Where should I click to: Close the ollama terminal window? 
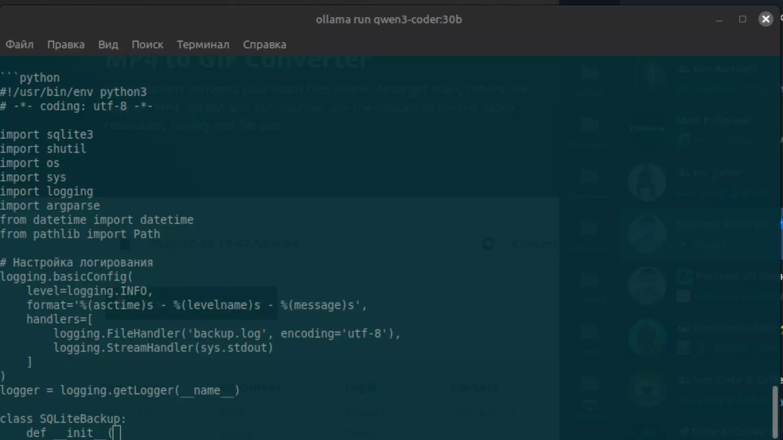click(765, 19)
